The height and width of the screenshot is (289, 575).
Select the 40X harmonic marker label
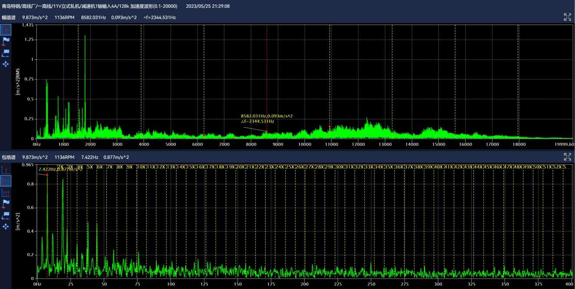point(438,167)
